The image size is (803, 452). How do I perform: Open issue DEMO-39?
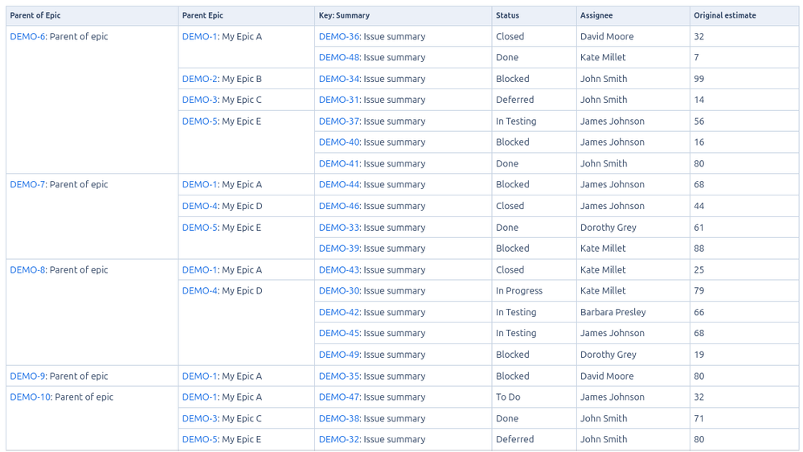339,248
